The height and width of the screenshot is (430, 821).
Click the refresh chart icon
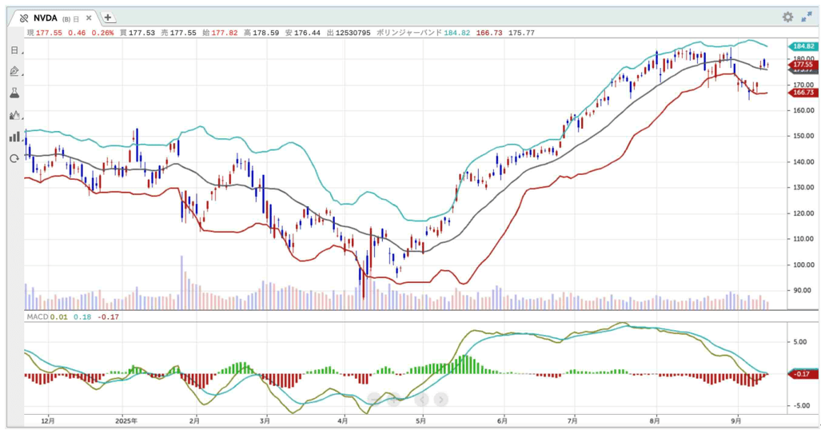[x=14, y=158]
